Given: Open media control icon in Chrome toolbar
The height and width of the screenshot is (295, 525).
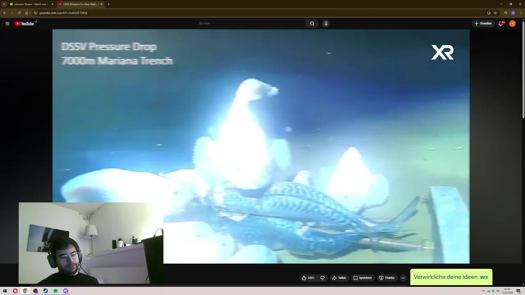Looking at the screenshot, I should coord(506,13).
